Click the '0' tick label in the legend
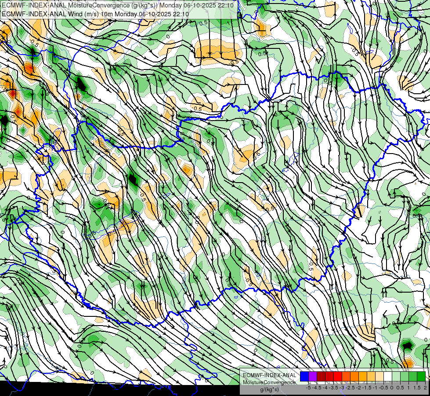430x396 pixels. point(392,388)
